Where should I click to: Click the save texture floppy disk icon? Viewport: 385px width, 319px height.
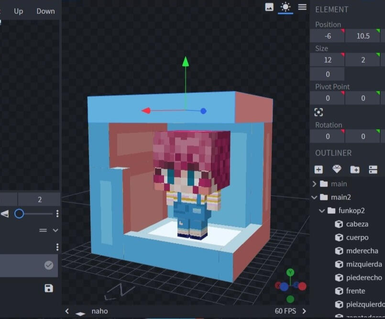click(48, 288)
